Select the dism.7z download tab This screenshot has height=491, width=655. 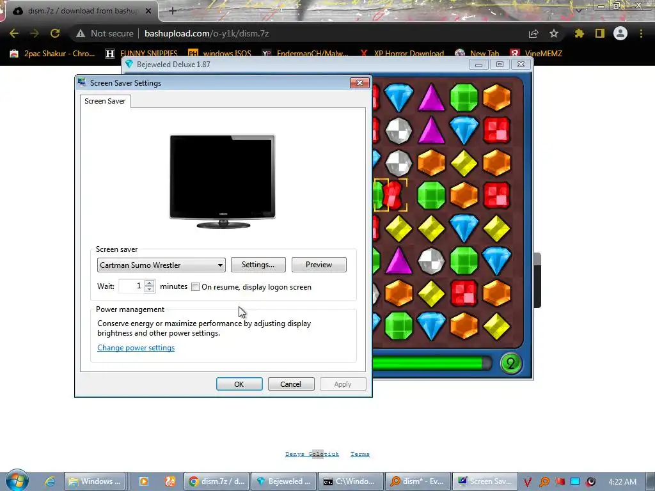click(82, 12)
